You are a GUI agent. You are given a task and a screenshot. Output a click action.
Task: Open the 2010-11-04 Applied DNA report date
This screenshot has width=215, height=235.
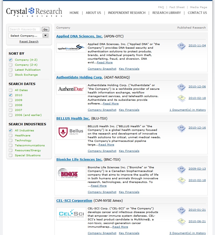(197, 46)
